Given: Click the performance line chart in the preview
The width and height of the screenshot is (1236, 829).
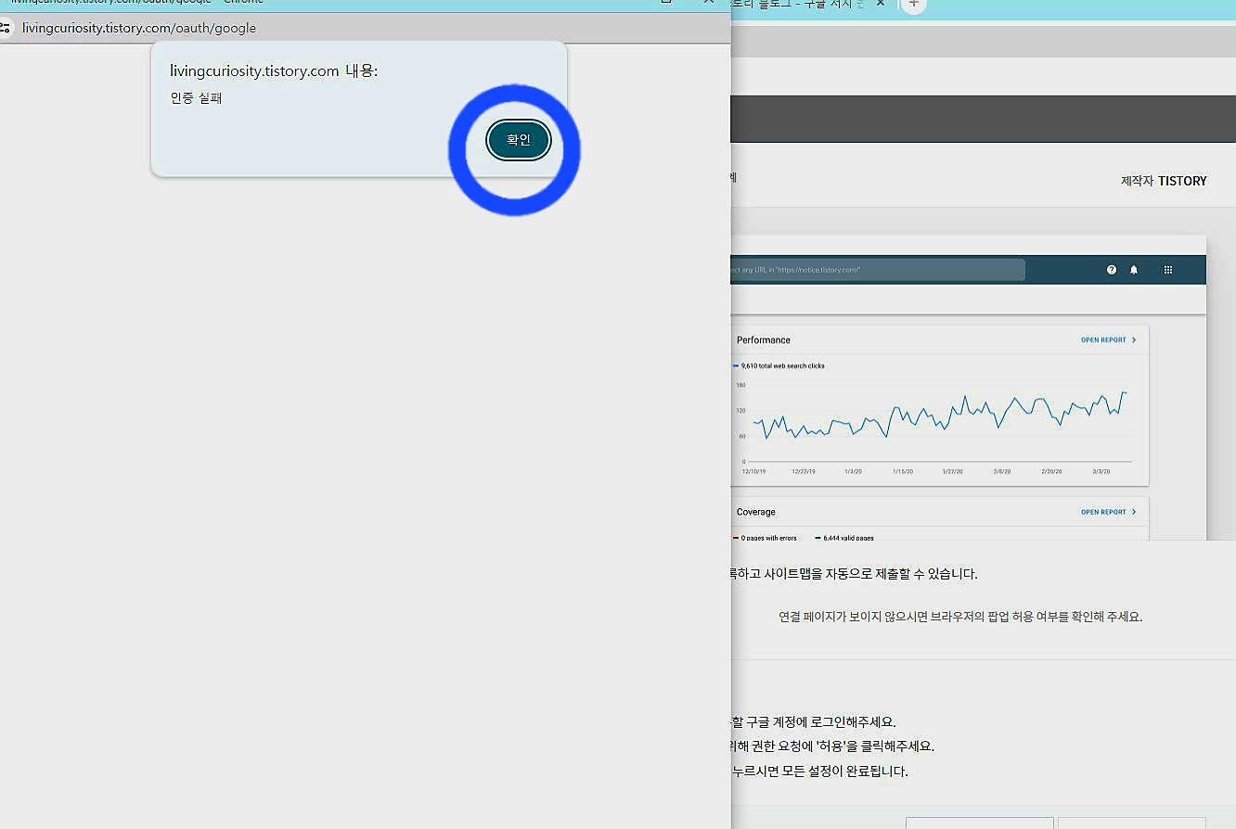Looking at the screenshot, I should pos(937,422).
